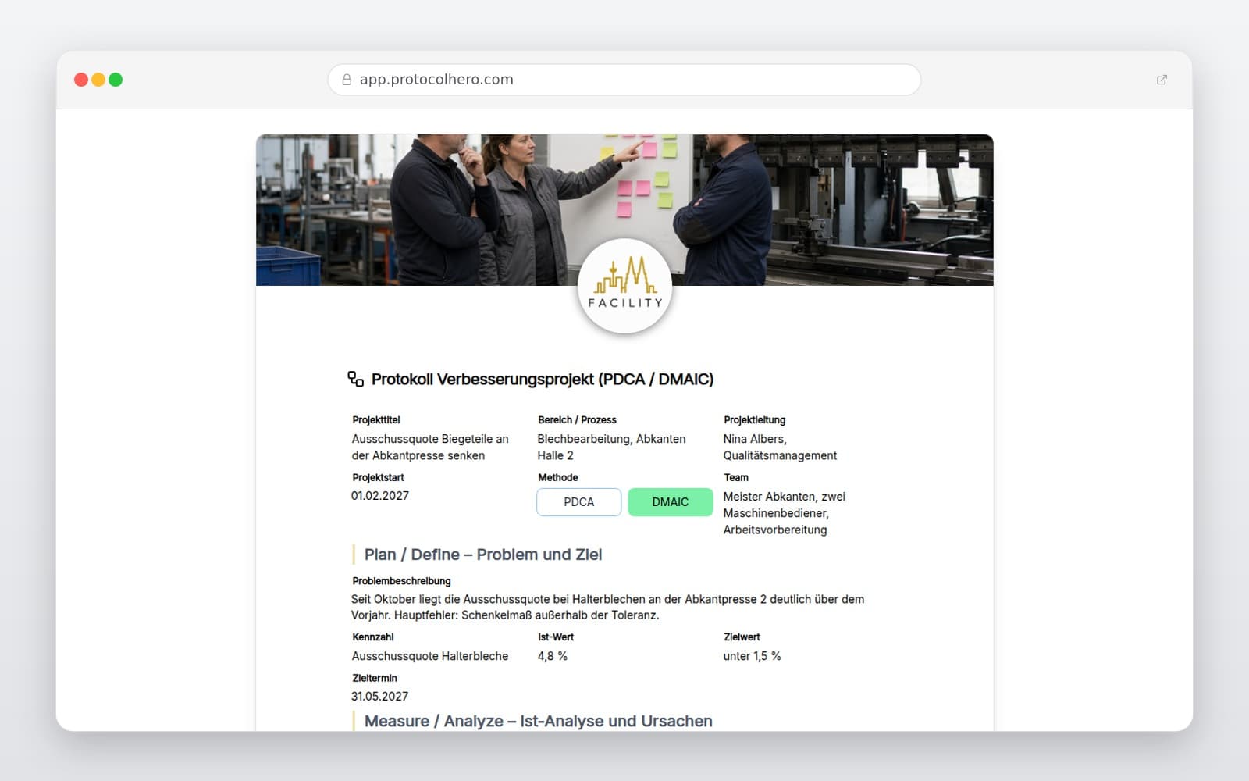Open page in new window icon

pyautogui.click(x=1162, y=80)
